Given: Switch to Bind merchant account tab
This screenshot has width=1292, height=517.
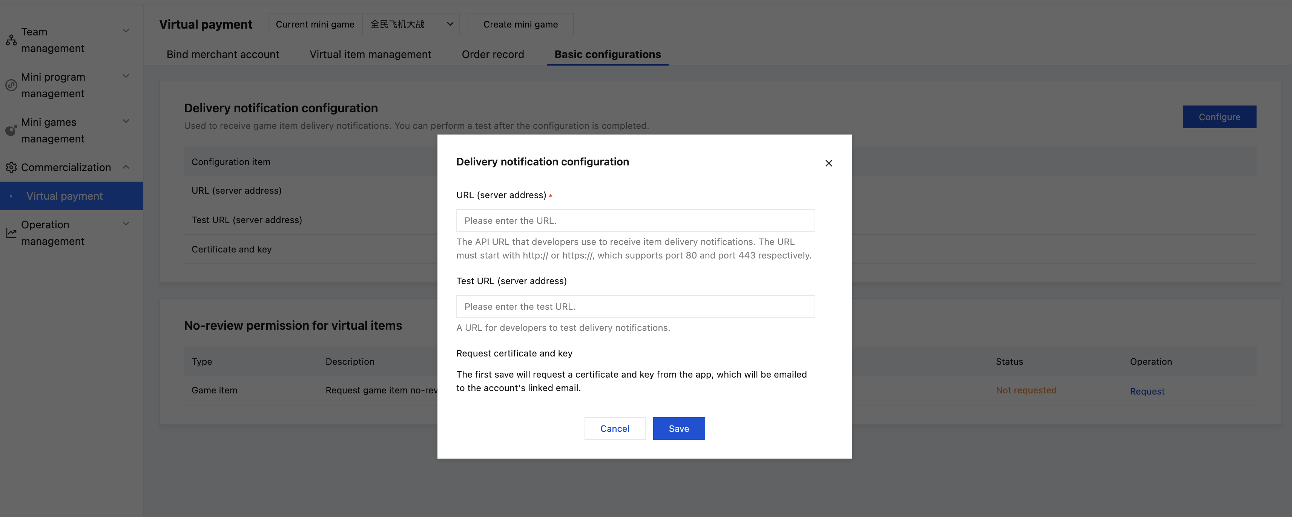Looking at the screenshot, I should point(223,54).
